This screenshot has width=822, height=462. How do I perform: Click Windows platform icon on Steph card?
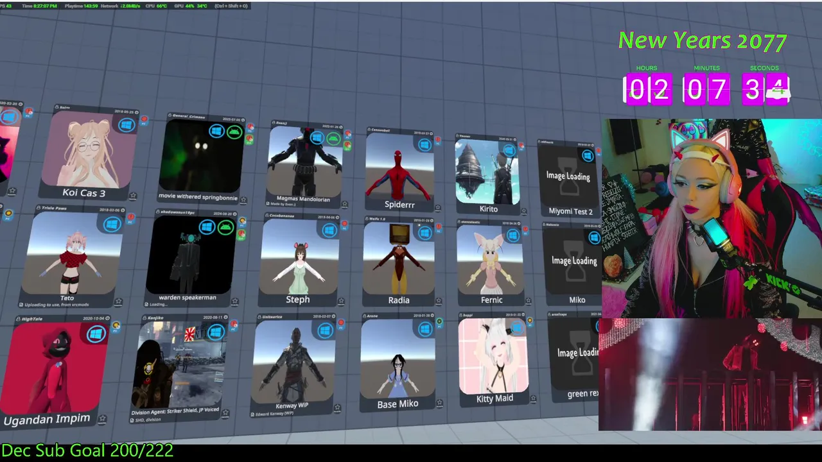click(x=329, y=231)
